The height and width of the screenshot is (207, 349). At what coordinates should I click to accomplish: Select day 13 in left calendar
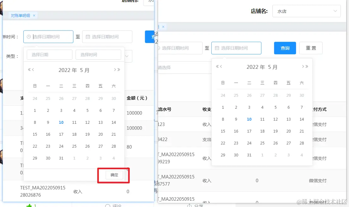click(x=100, y=123)
